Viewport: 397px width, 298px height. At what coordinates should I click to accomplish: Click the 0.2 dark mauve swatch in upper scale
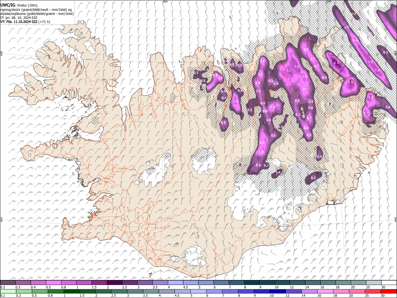[8, 283]
